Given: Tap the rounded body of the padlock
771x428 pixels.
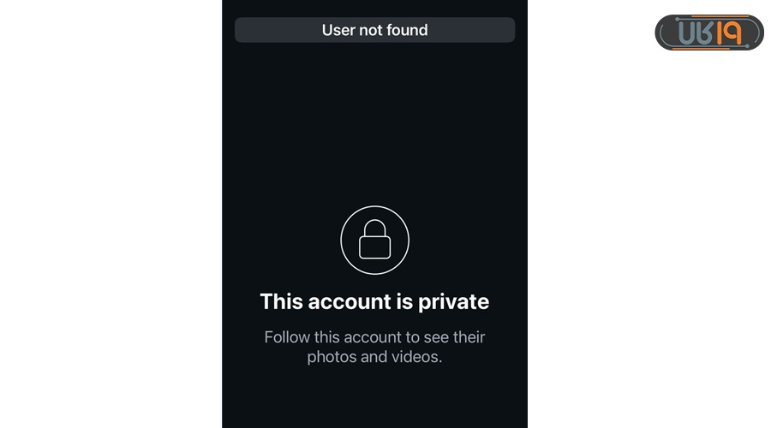Looking at the screenshot, I should [374, 247].
